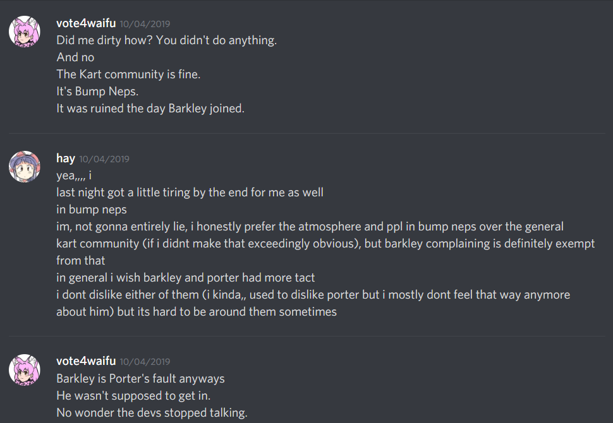Click timestamp on the "Did me dirty how?" message

click(x=145, y=24)
